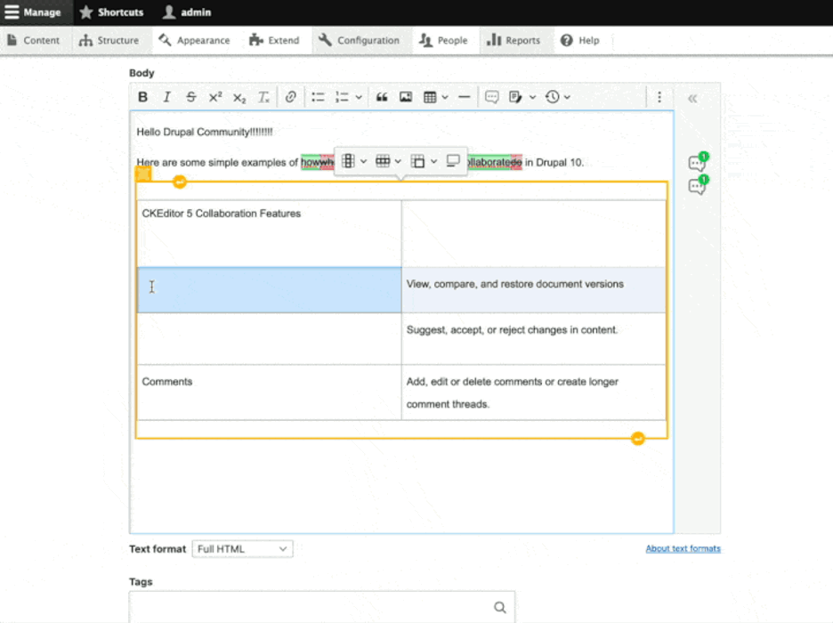
Task: Toggle table caption icon
Action: [453, 161]
